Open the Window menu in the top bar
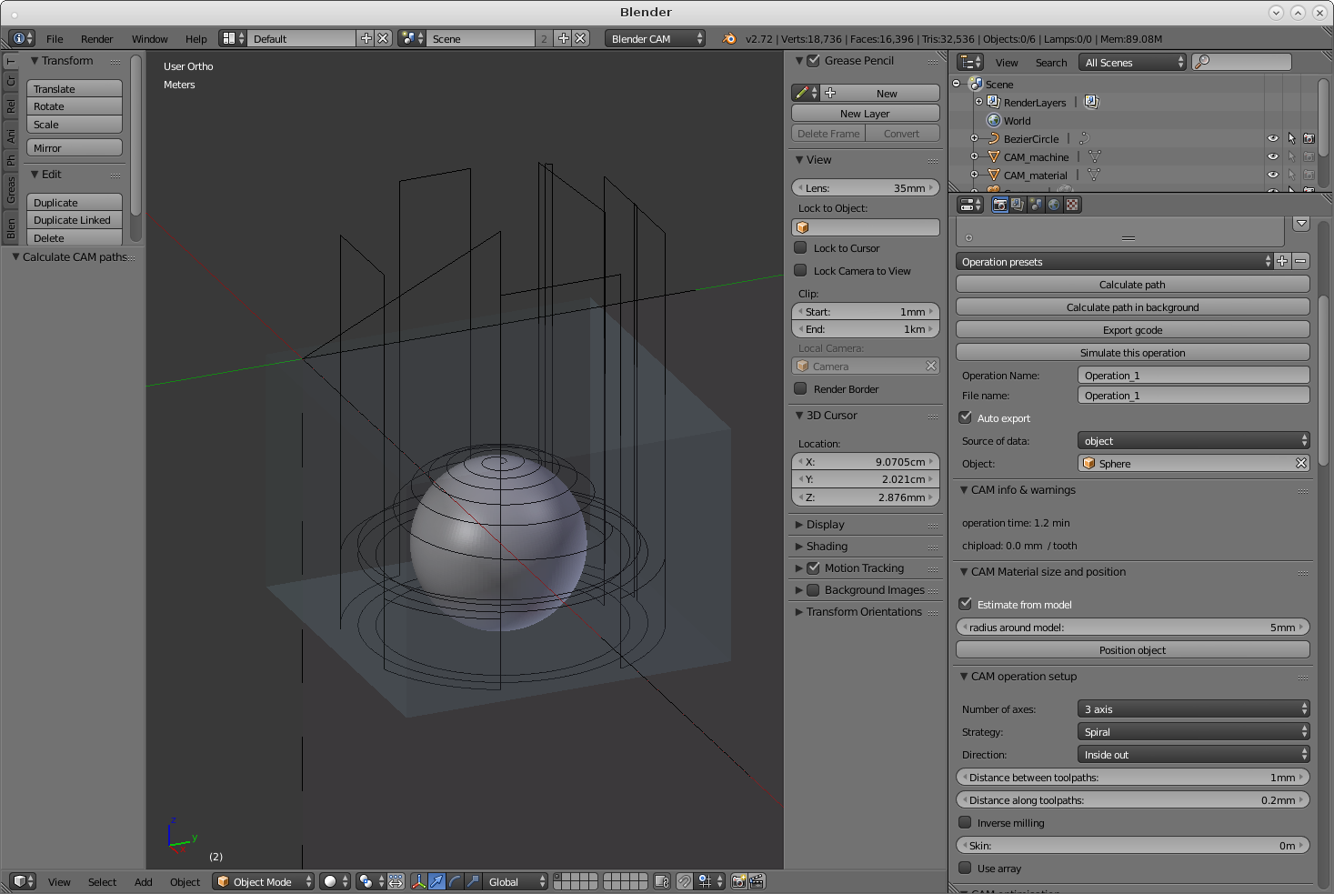This screenshot has width=1334, height=894. 149,39
